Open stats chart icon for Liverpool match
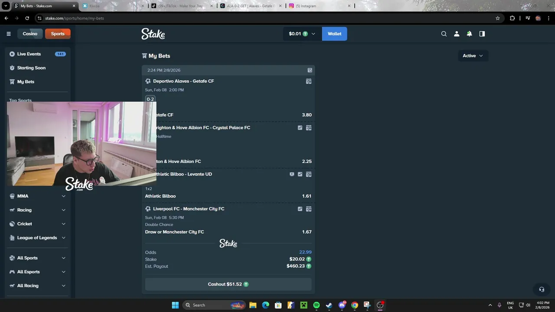The width and height of the screenshot is (555, 312). (300, 209)
